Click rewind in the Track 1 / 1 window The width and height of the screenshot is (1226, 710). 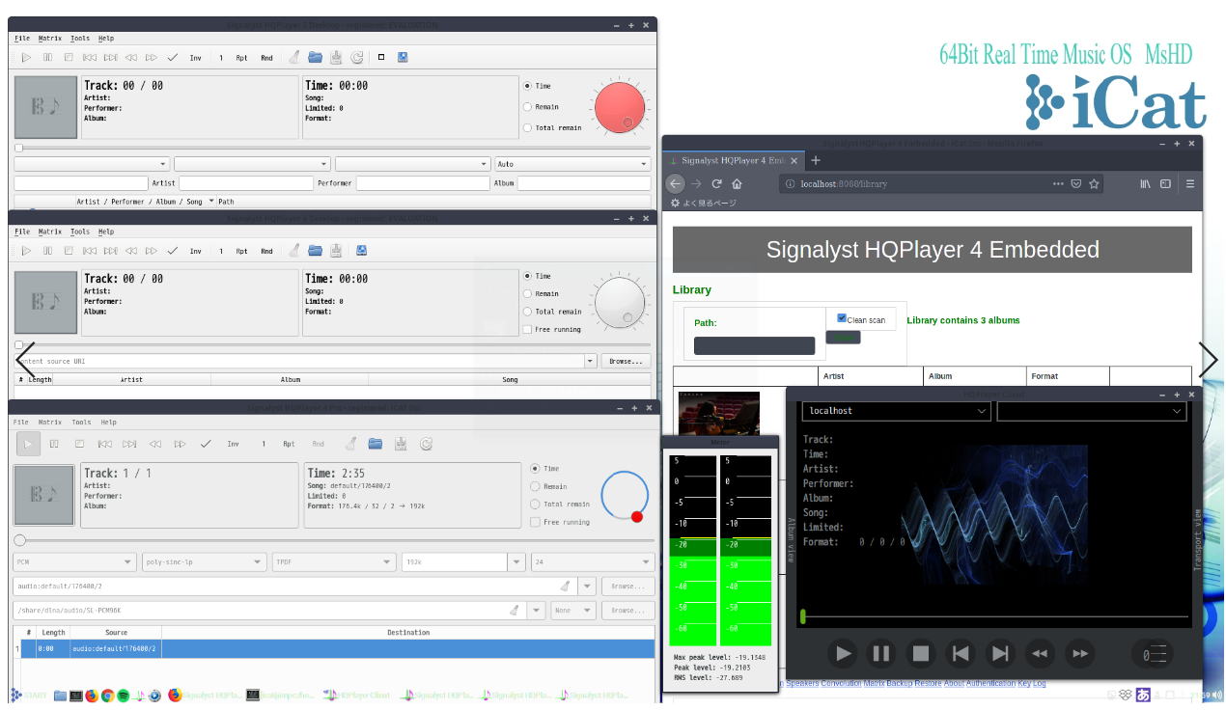click(155, 444)
